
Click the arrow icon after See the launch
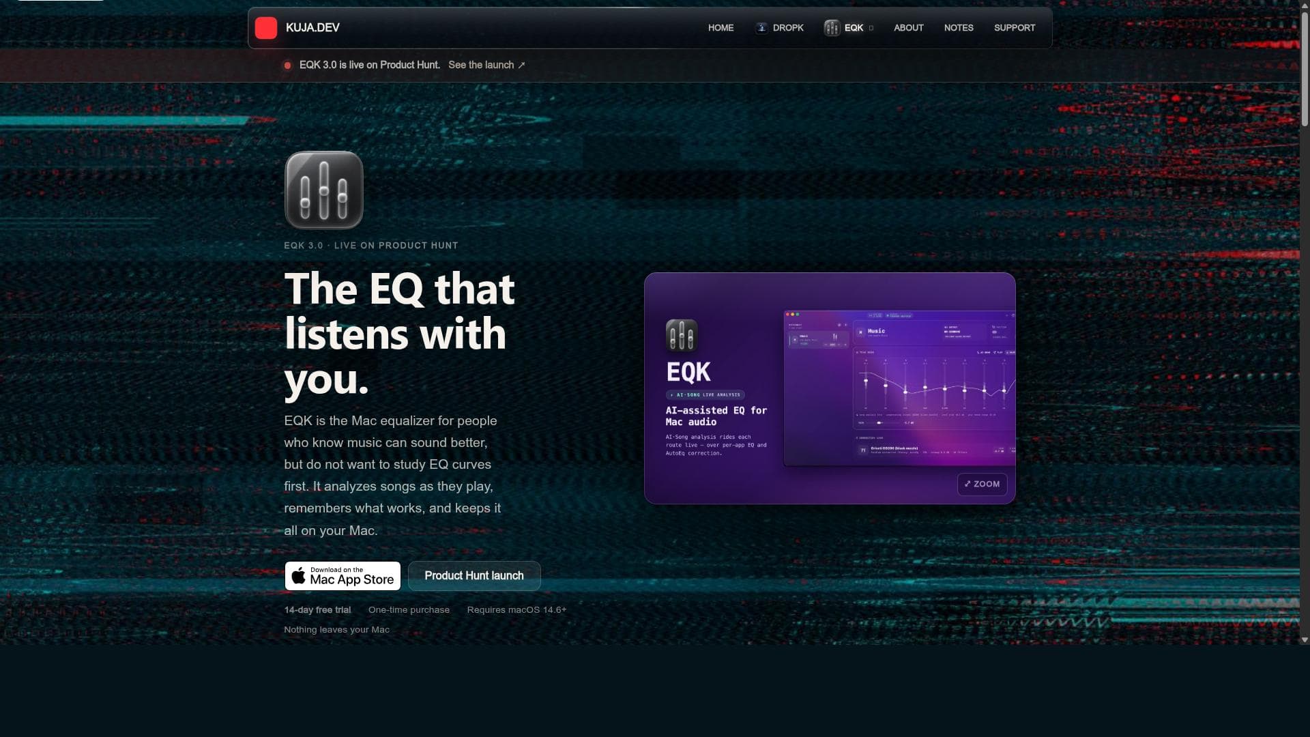[x=521, y=66]
